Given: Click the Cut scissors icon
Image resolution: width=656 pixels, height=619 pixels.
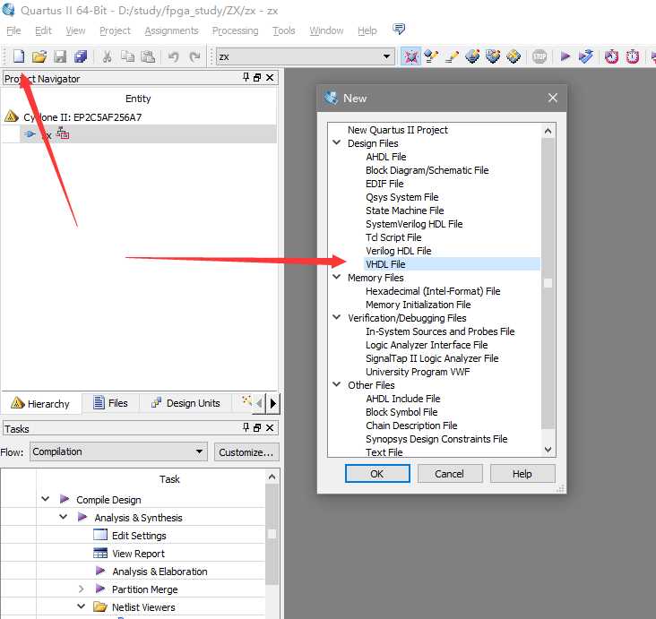Looking at the screenshot, I should coord(108,56).
